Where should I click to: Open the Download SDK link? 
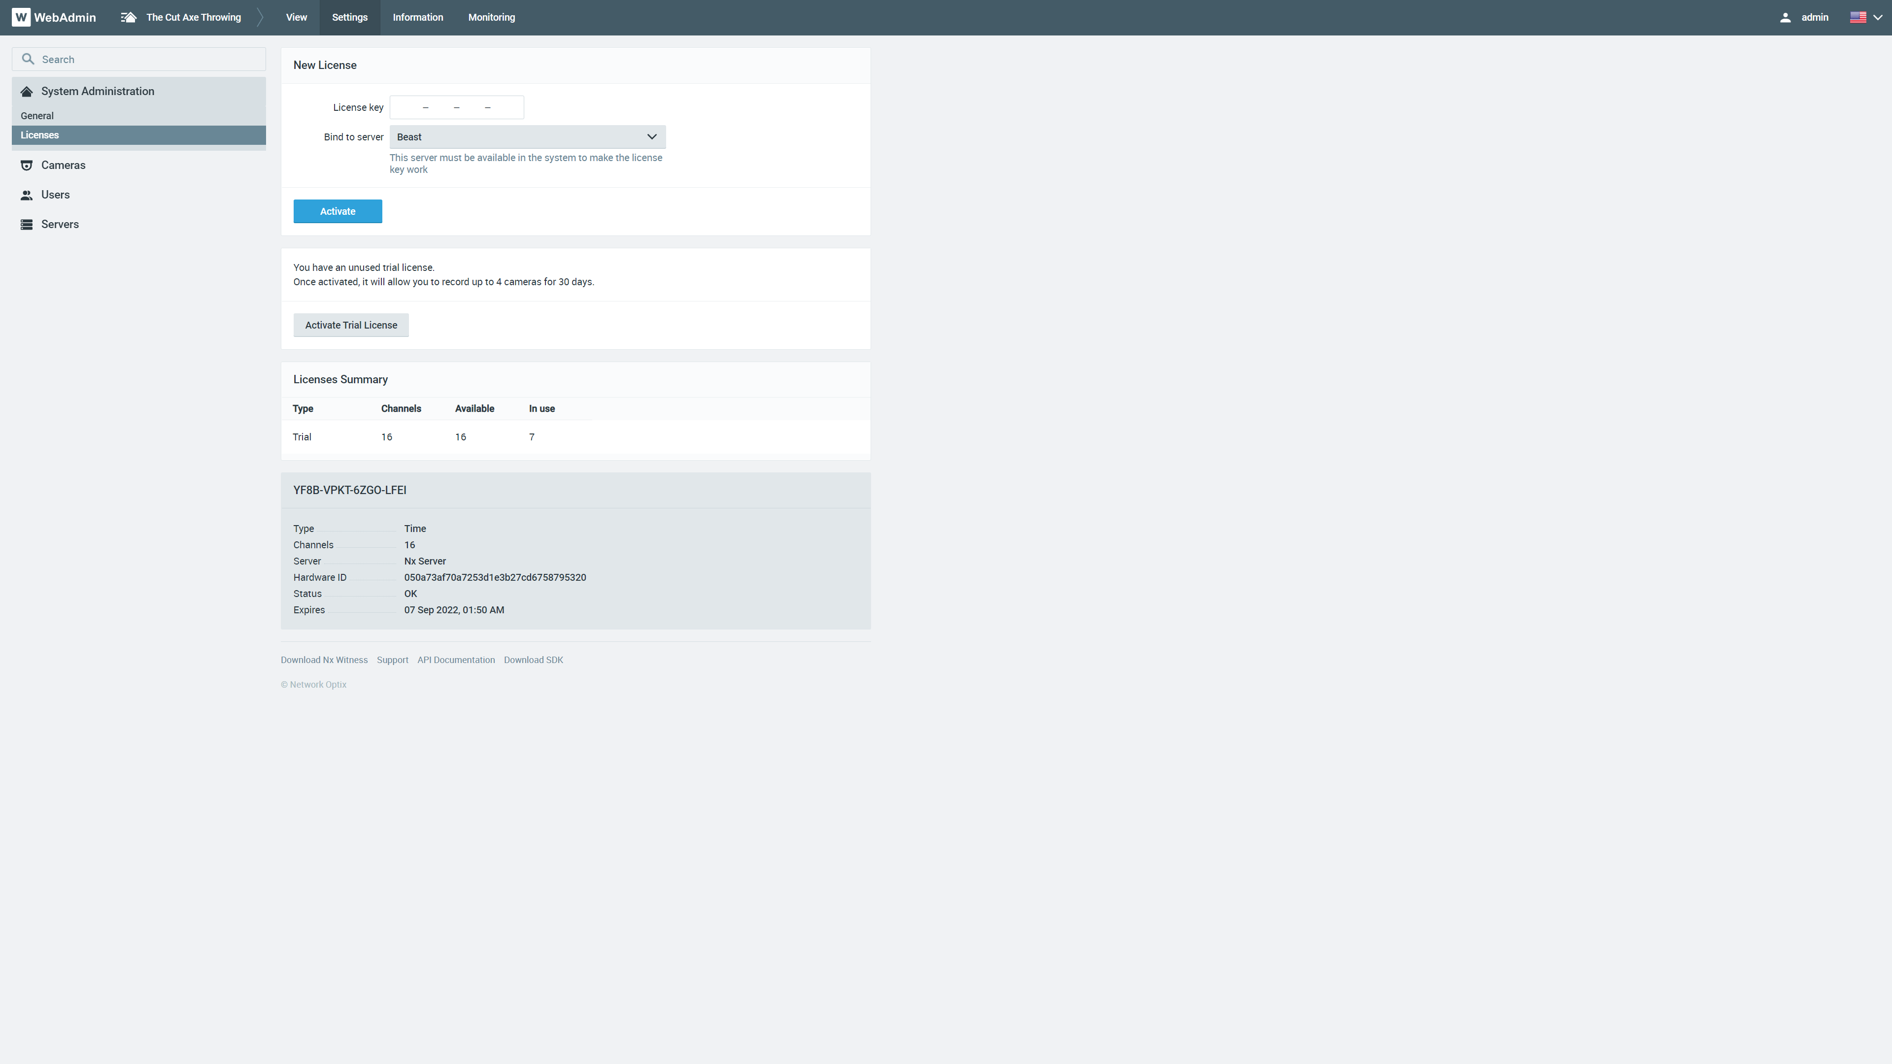coord(533,660)
